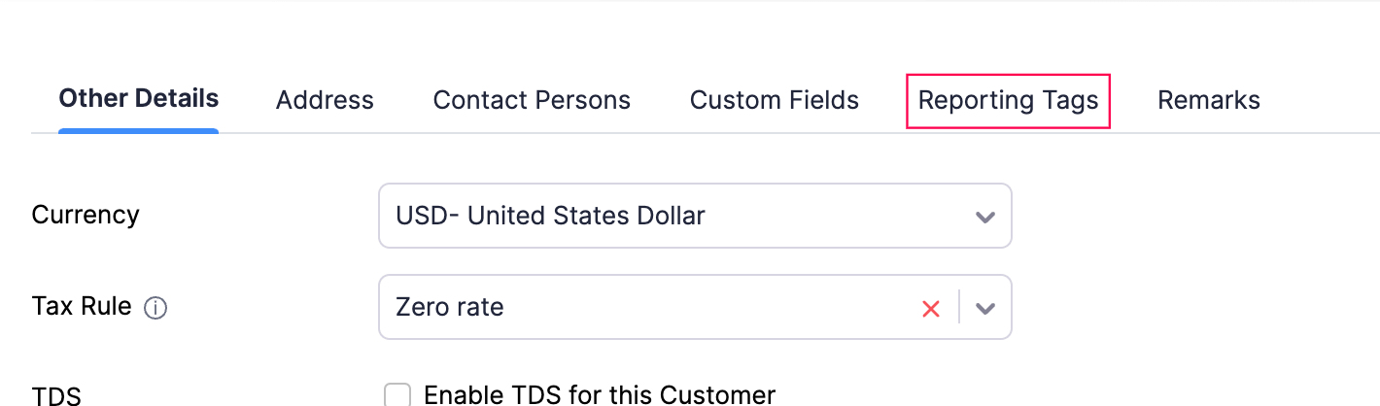Click the Tax Rule dropdown chevron arrow

click(x=985, y=309)
